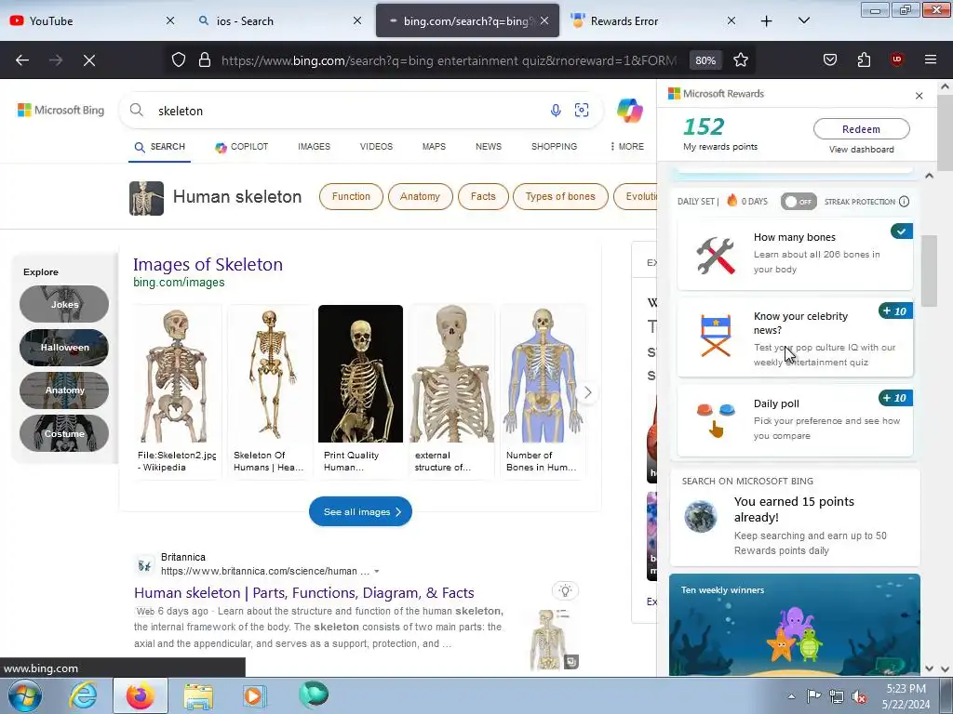Stop loading the page
Image resolution: width=953 pixels, height=714 pixels.
coord(89,60)
